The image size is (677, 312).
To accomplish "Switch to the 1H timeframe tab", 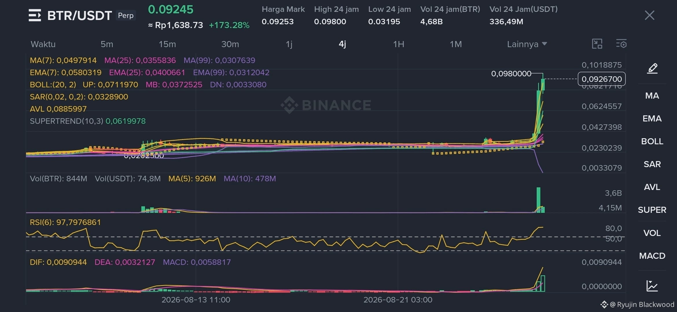I will [398, 44].
